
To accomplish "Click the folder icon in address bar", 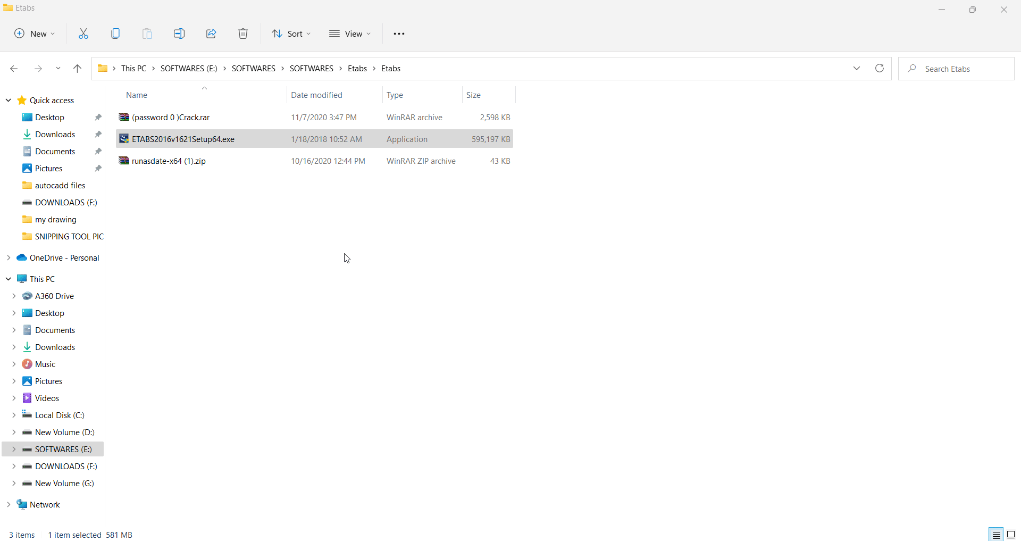I will click(103, 68).
